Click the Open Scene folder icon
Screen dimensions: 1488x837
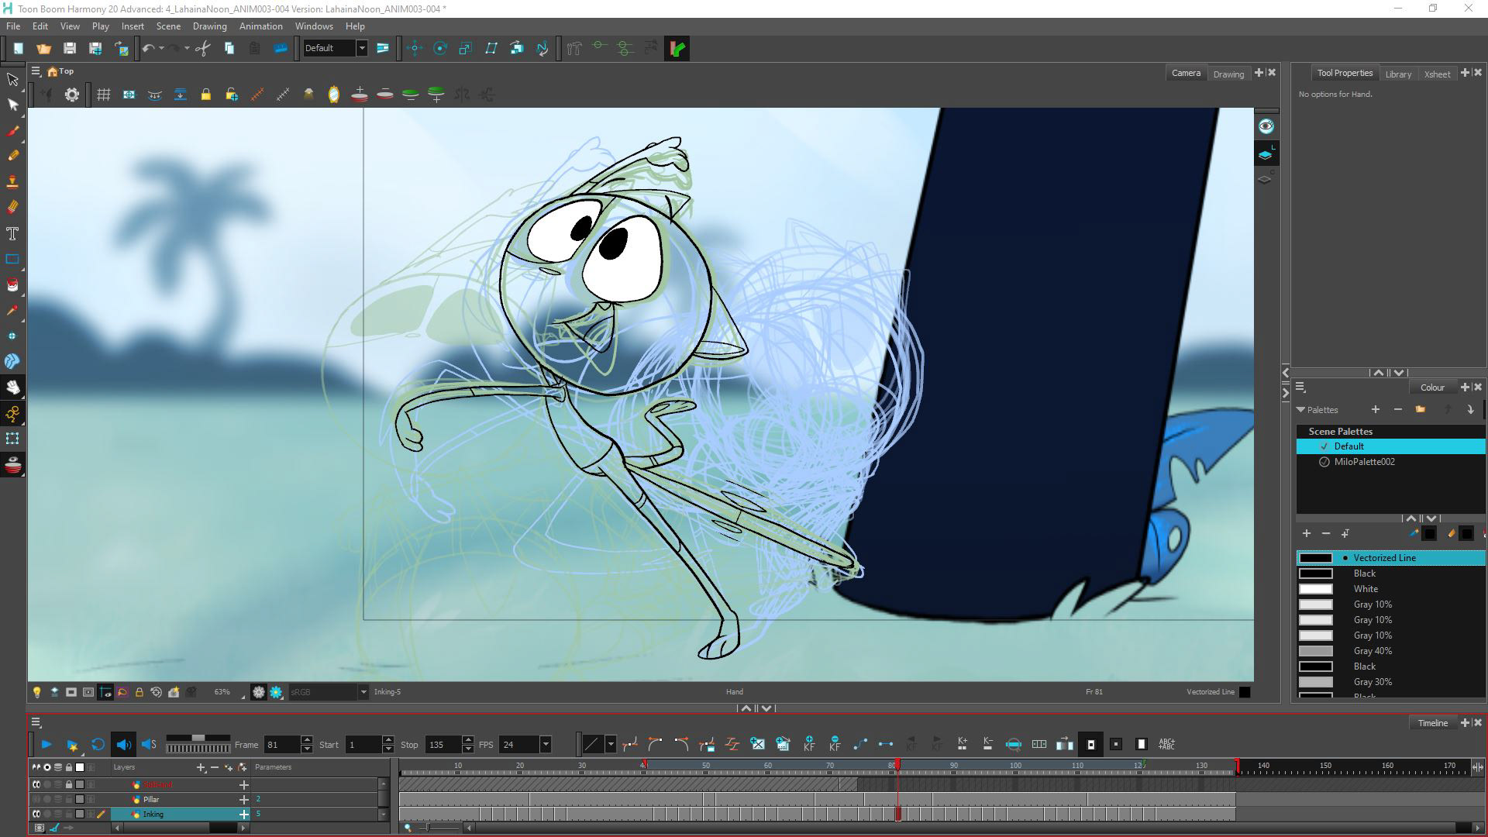pos(43,48)
